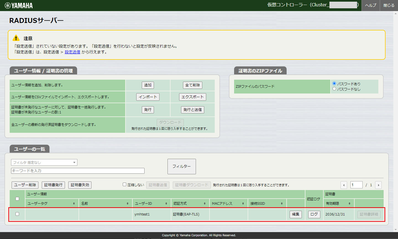Follow the 設定送信 link
Viewport: 398px width, 239px height.
click(72, 52)
